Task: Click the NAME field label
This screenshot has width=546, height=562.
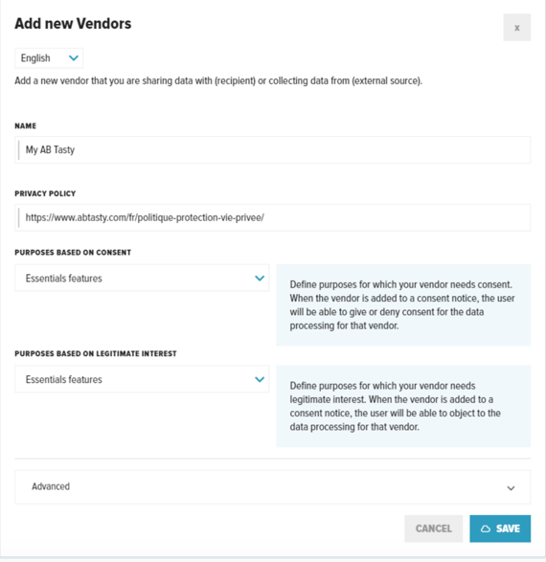Action: (26, 125)
